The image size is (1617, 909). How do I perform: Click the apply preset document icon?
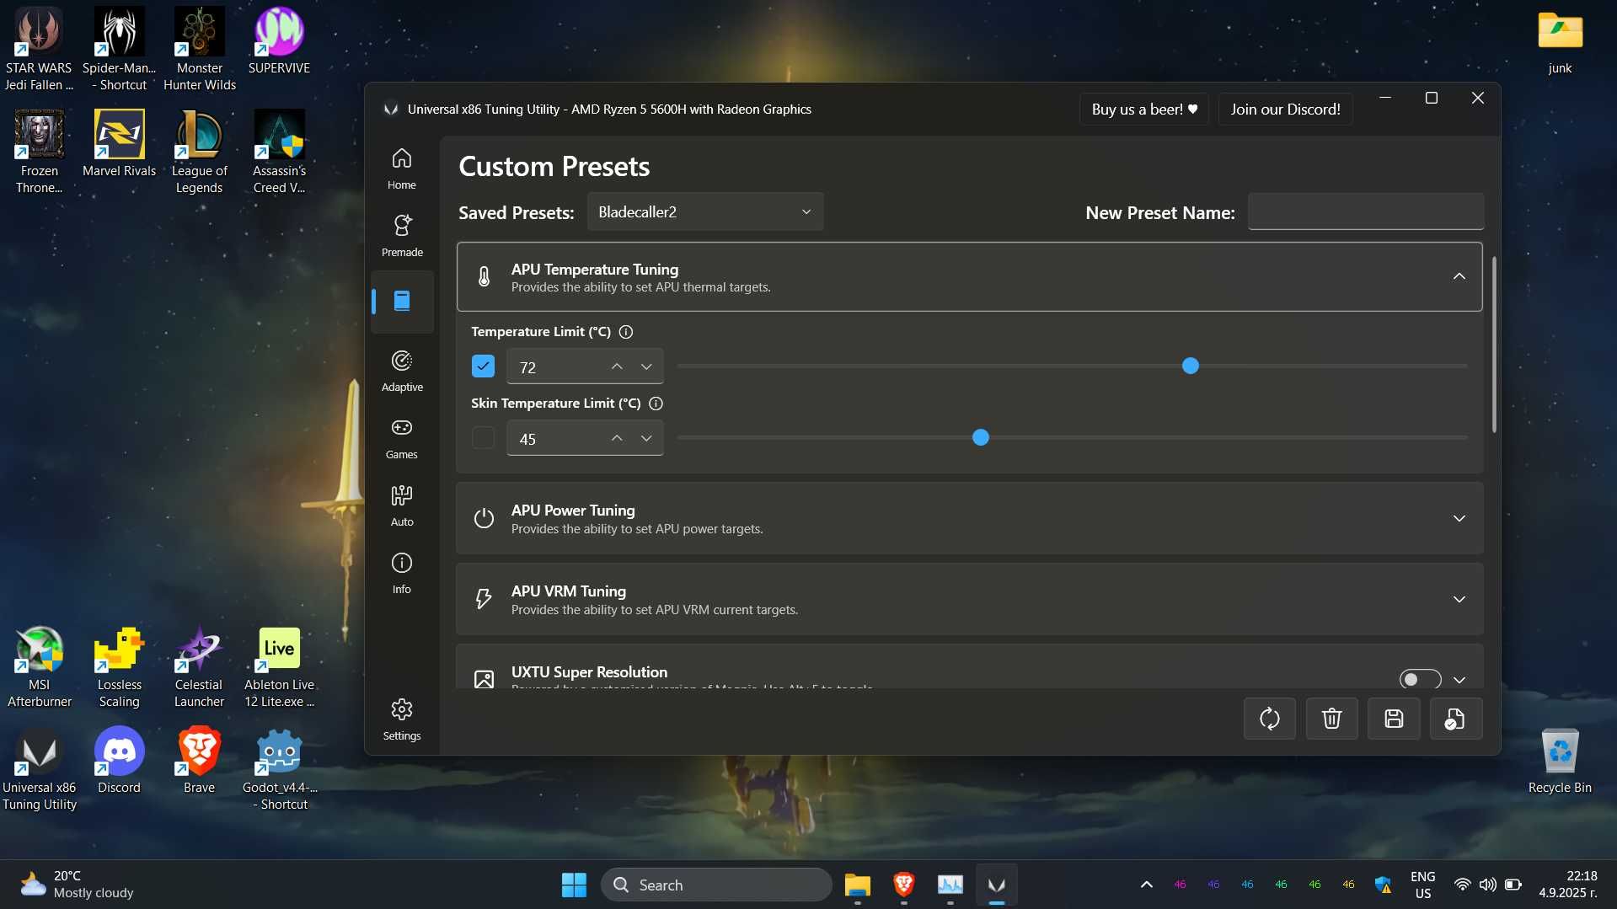point(1456,719)
